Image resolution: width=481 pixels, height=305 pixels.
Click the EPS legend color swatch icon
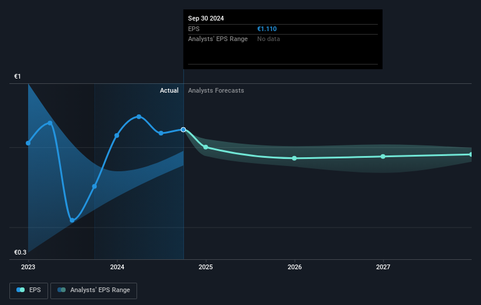click(21, 290)
